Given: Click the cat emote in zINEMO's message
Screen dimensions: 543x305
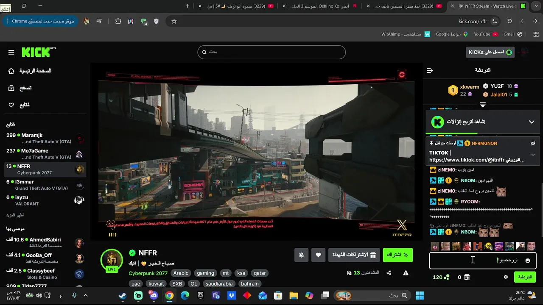Looking at the screenshot, I should click(x=501, y=191).
